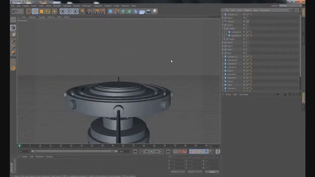Open the Layout dropdown at top right

point(290,5)
